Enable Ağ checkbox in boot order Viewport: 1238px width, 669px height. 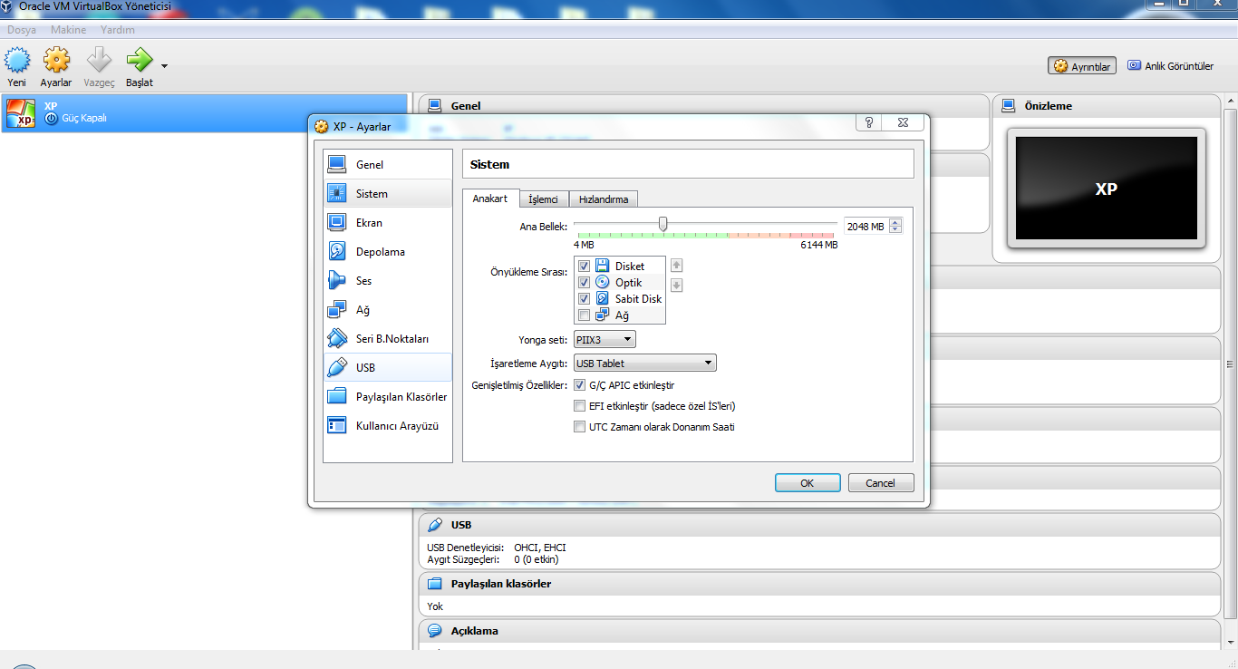pos(584,315)
